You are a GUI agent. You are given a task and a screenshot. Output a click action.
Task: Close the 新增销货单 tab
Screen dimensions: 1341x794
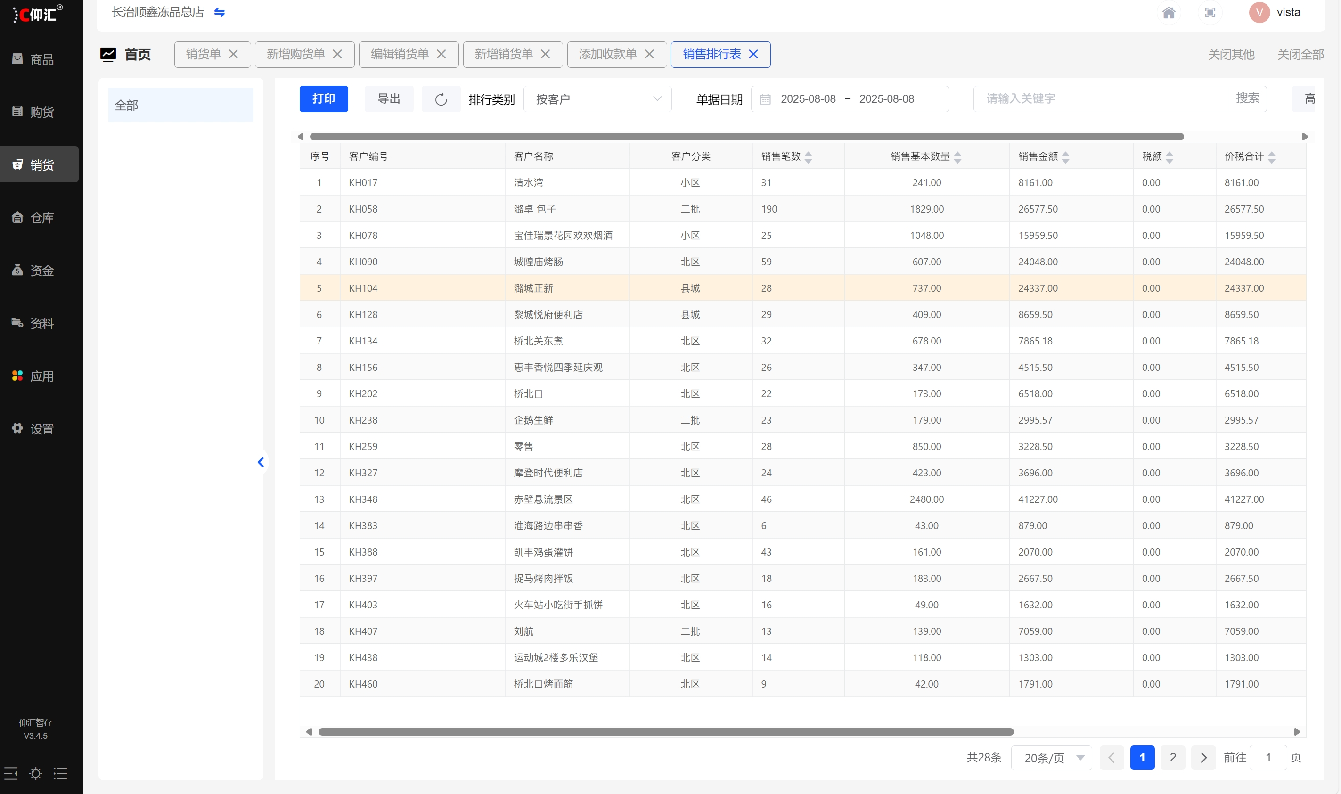545,54
